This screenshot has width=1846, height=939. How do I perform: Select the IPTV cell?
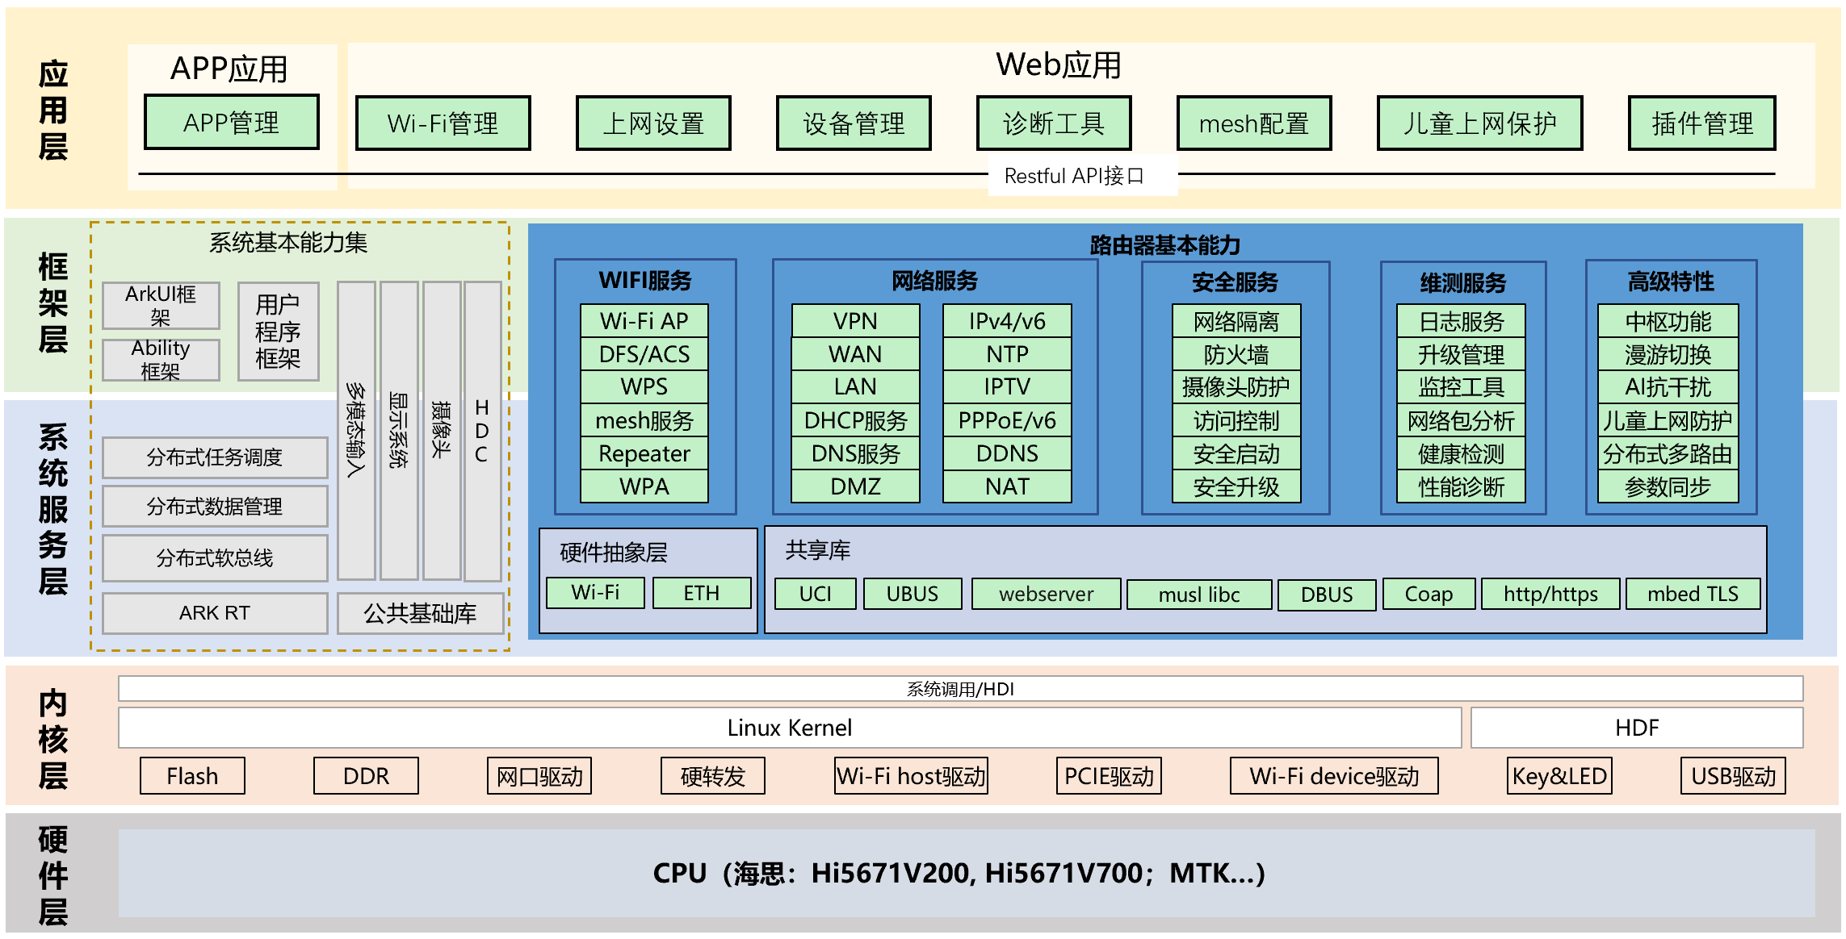[x=1007, y=387]
